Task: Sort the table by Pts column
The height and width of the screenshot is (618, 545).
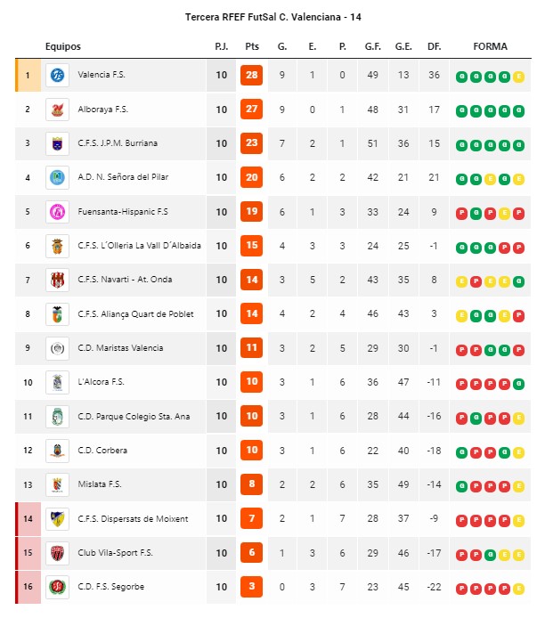Action: [x=252, y=46]
